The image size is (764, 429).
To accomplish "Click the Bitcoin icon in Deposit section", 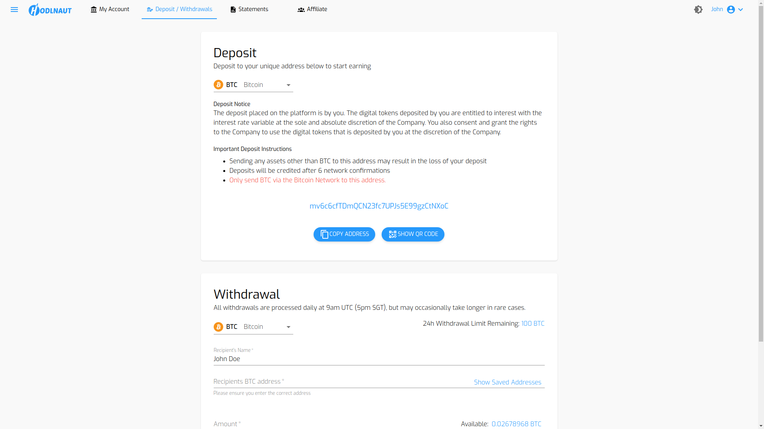I will [218, 85].
